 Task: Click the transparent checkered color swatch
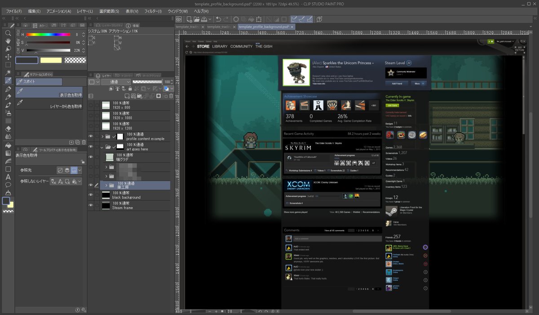click(75, 60)
